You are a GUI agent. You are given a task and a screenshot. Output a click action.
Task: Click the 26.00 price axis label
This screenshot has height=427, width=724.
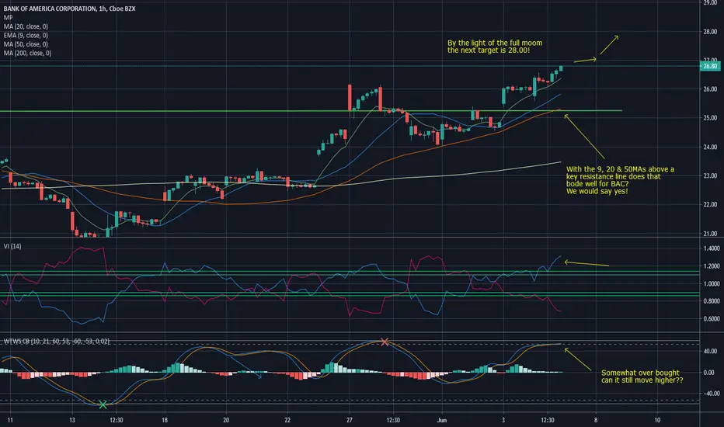pyautogui.click(x=710, y=89)
